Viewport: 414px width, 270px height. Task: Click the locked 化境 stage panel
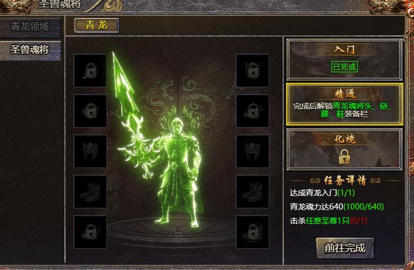(x=344, y=149)
